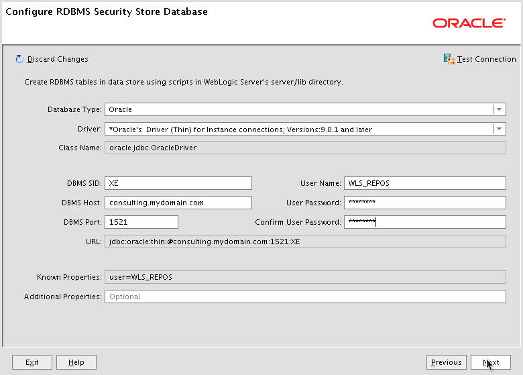
Task: Click the "Database Type:" label
Action: [x=74, y=109]
